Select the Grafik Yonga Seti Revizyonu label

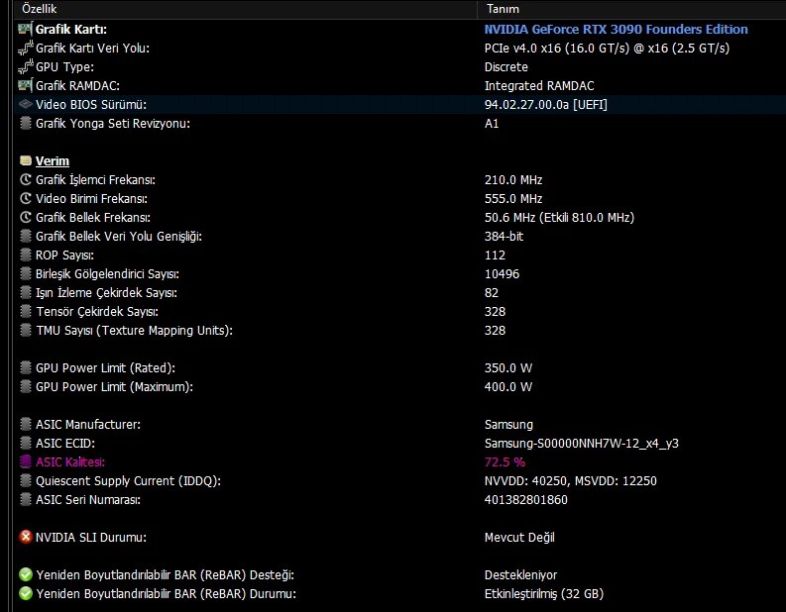[113, 124]
